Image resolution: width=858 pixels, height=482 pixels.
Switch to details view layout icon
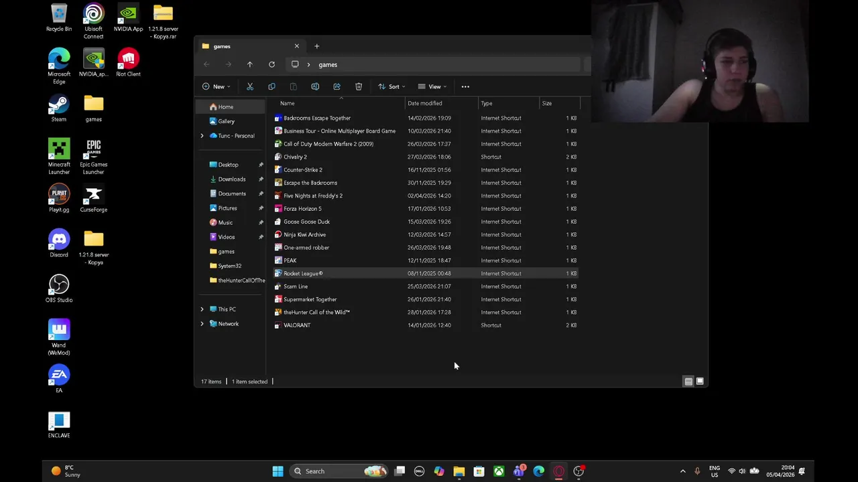(x=688, y=382)
